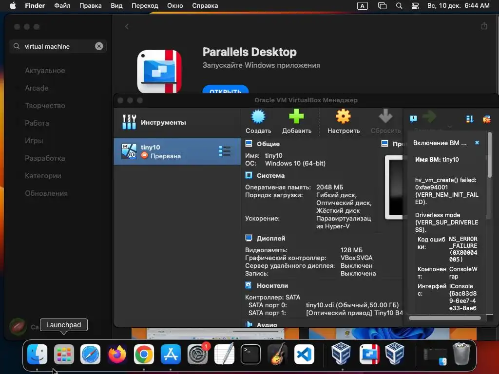Open Настроить settings gear for tiny10
Screen dimensions: 499x374
(343, 116)
